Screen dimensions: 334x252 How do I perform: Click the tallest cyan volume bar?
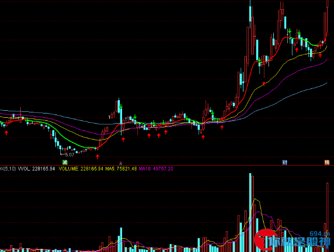point(250,213)
